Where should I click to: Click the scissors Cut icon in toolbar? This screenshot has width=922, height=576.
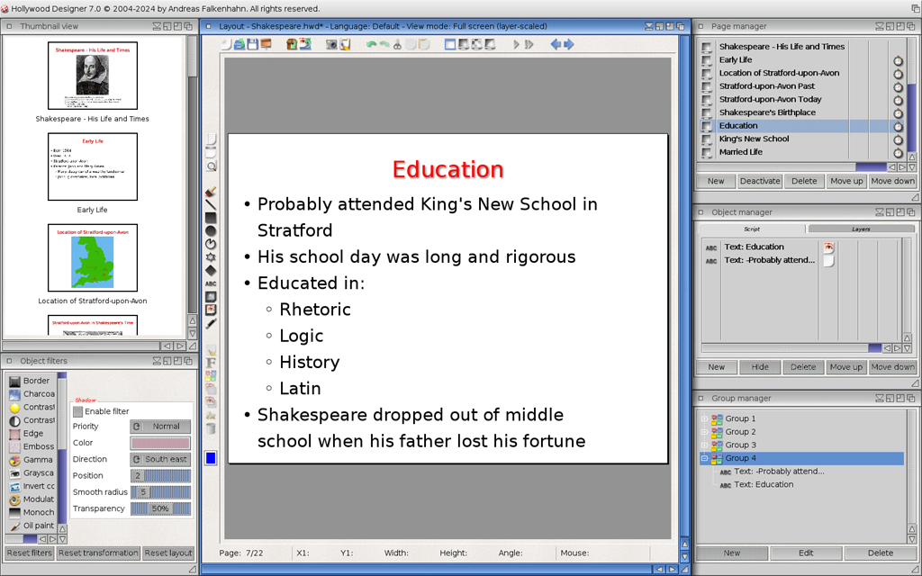click(397, 44)
